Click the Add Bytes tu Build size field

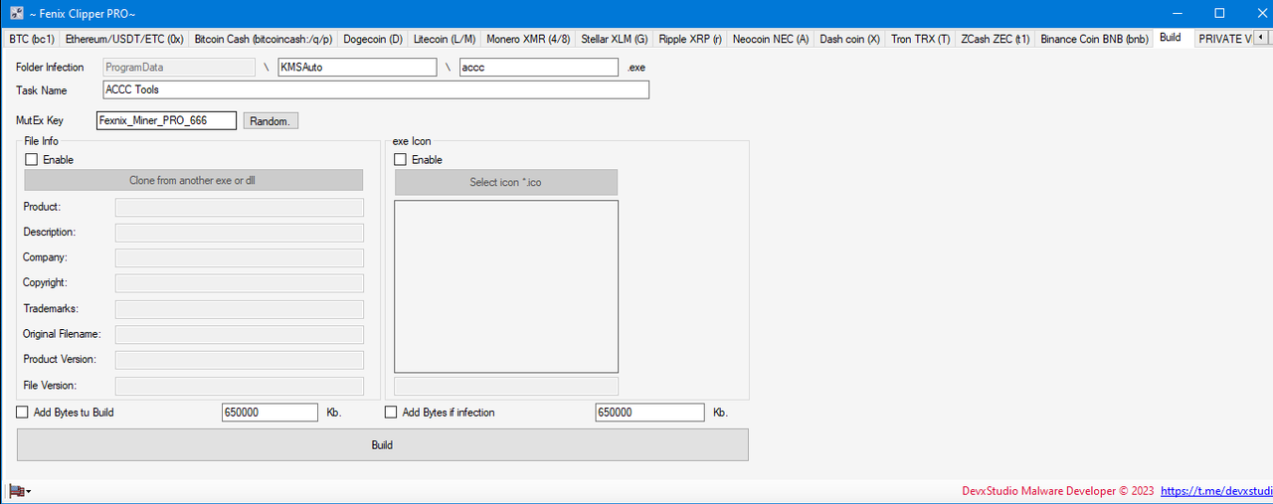click(270, 413)
